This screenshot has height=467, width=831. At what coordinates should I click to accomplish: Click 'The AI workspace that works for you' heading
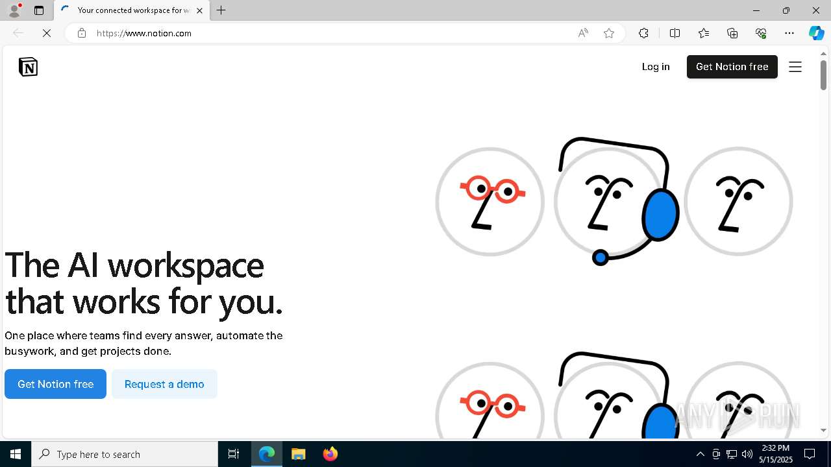[144, 283]
